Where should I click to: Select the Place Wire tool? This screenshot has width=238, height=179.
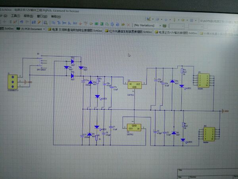click(53, 23)
